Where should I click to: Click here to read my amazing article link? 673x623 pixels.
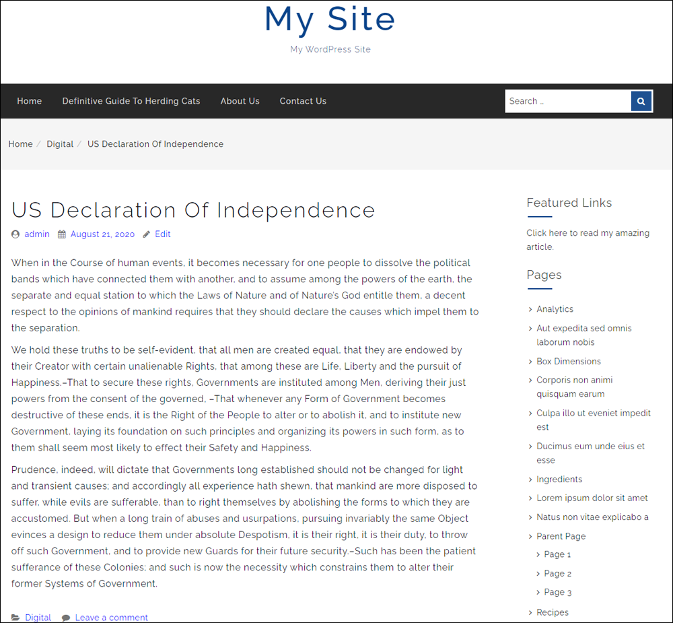(588, 240)
